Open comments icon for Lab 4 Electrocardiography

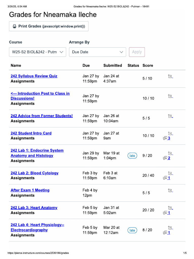tap(165, 233)
